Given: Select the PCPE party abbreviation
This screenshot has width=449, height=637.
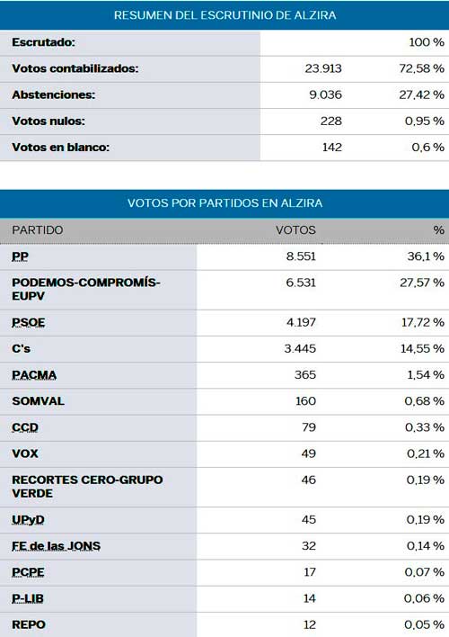Looking at the screenshot, I should [28, 572].
